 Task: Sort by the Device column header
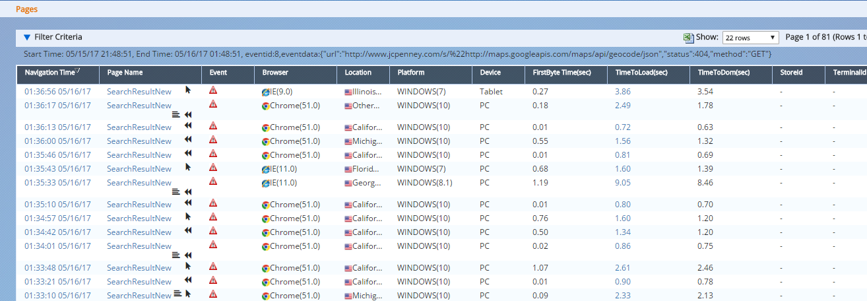[x=490, y=73]
